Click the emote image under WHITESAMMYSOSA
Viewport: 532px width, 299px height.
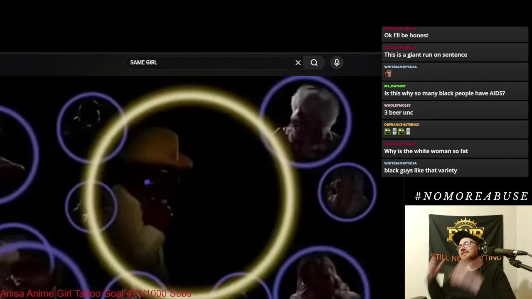(x=388, y=74)
